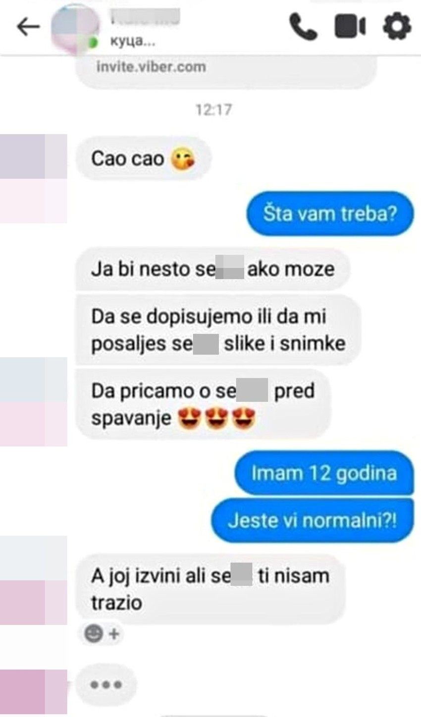Viewport: 421px width, 717px height.
Task: Click the "куца..." typing status text
Action: tap(132, 43)
